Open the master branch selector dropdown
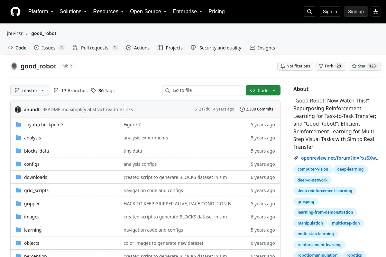386x257 pixels. (x=30, y=91)
